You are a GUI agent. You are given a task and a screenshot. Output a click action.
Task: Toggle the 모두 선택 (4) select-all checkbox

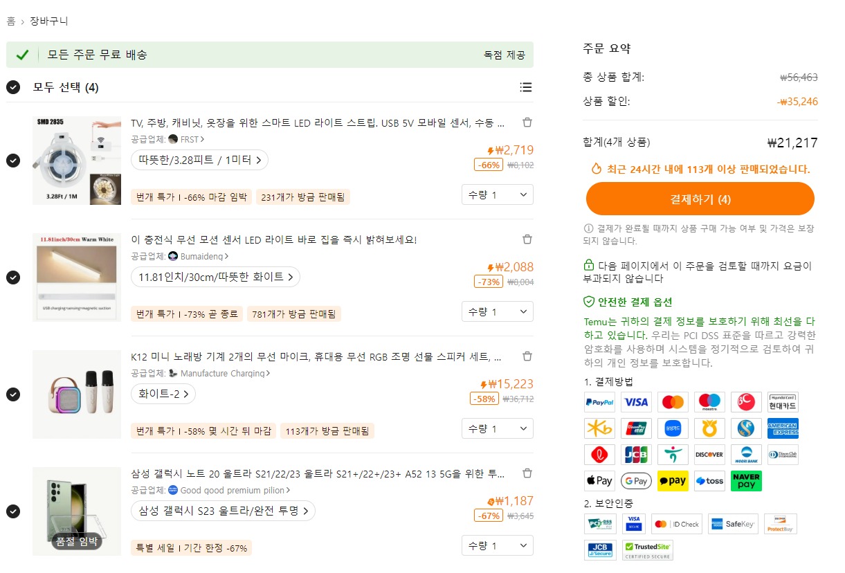[13, 87]
